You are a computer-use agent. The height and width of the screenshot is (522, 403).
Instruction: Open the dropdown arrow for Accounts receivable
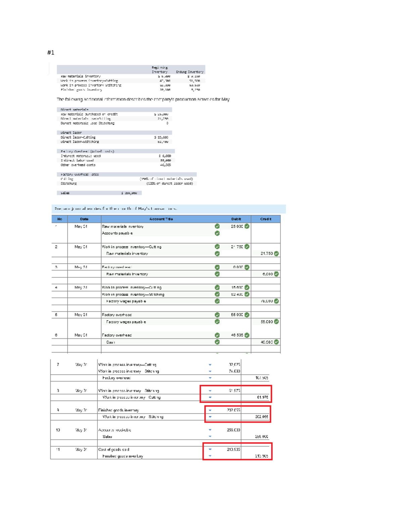coord(210,430)
